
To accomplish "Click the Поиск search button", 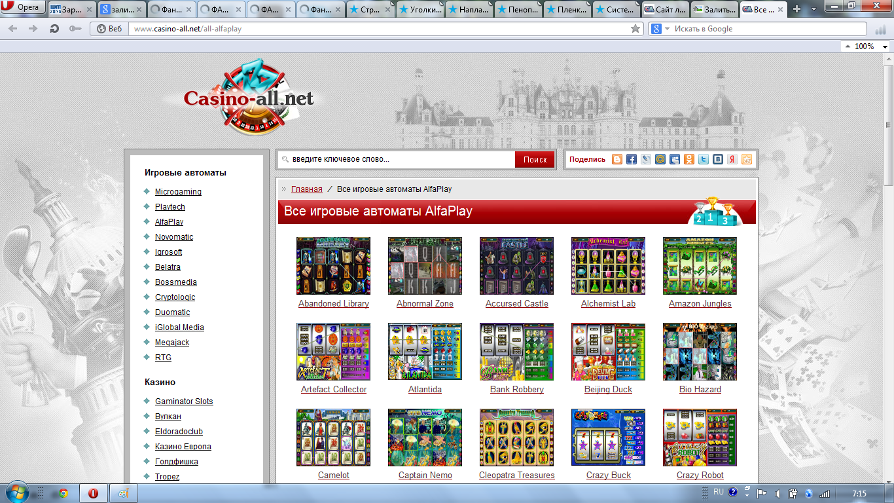I will (535, 160).
